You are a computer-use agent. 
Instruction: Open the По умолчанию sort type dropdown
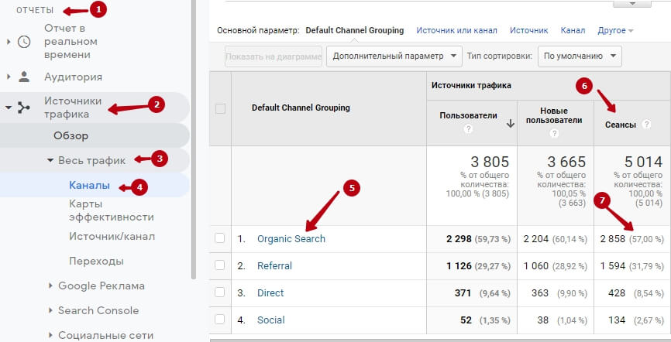click(580, 56)
